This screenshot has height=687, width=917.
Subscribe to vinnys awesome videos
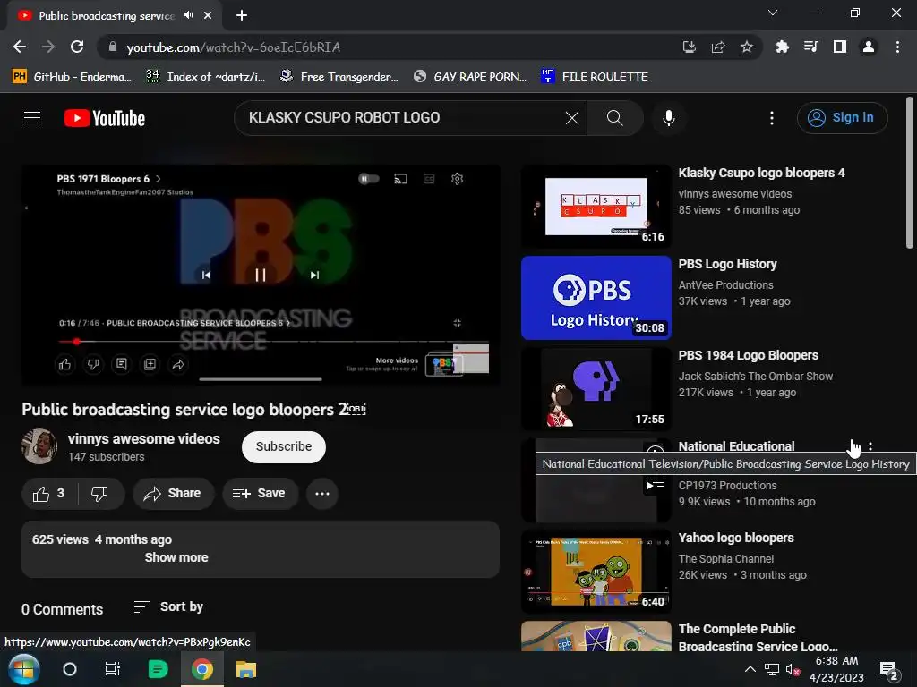pyautogui.click(x=284, y=447)
